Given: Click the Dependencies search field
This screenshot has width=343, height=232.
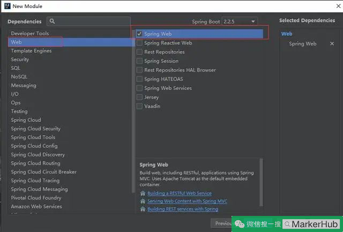Looking at the screenshot, I should click(x=88, y=21).
